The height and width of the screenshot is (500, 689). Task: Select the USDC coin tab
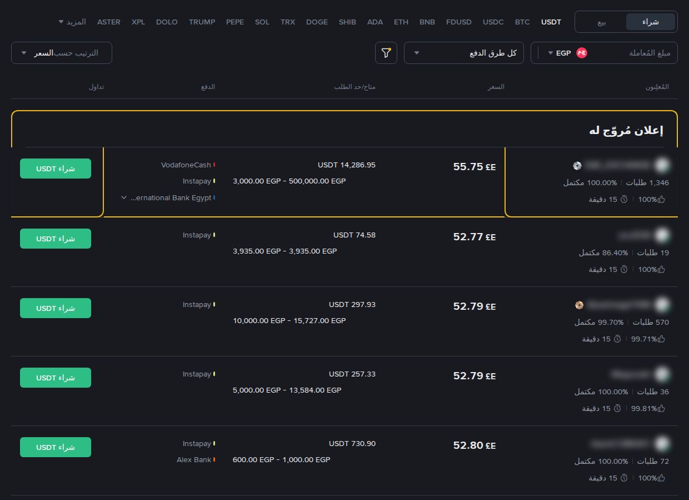click(493, 22)
